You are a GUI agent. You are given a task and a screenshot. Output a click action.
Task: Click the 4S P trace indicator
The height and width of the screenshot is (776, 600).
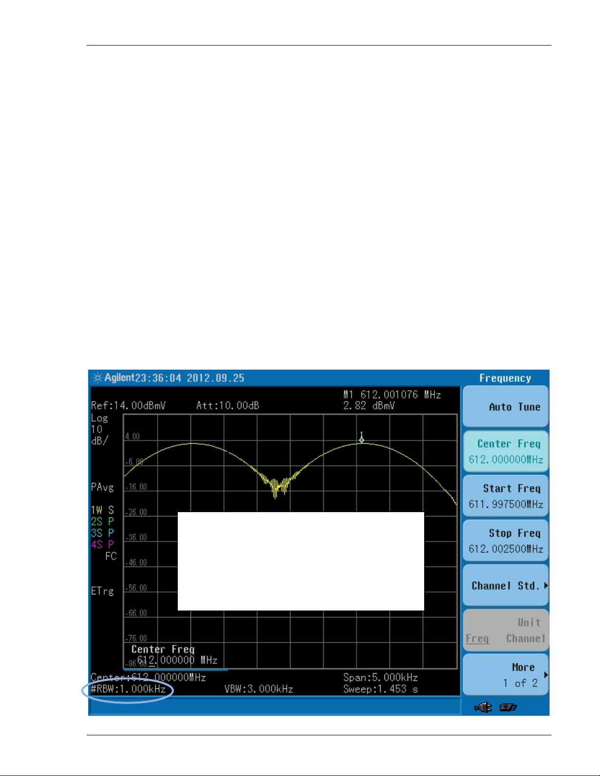point(102,544)
